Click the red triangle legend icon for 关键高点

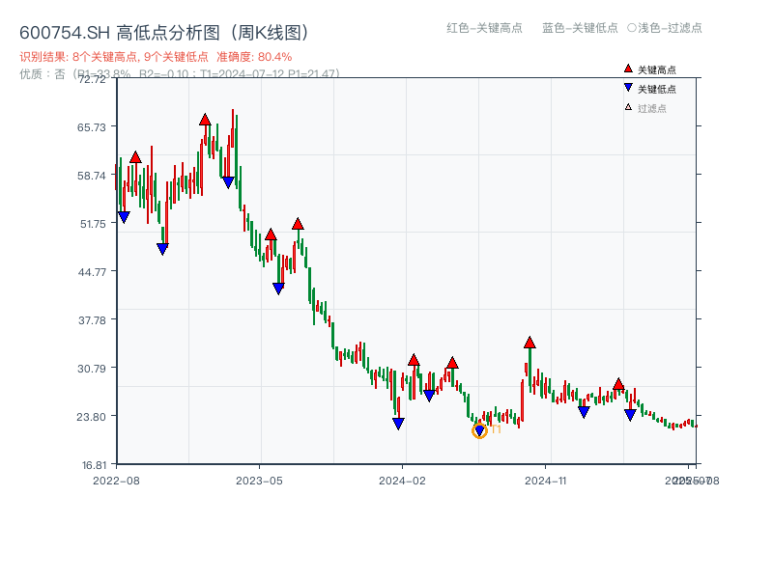628,69
